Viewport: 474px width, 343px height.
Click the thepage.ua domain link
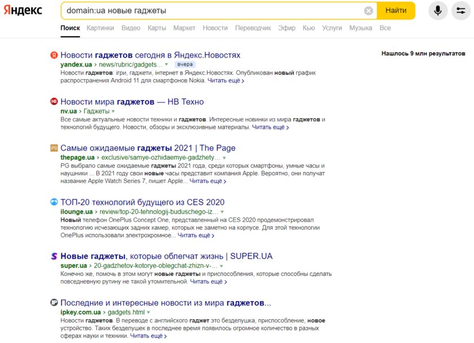(77, 158)
